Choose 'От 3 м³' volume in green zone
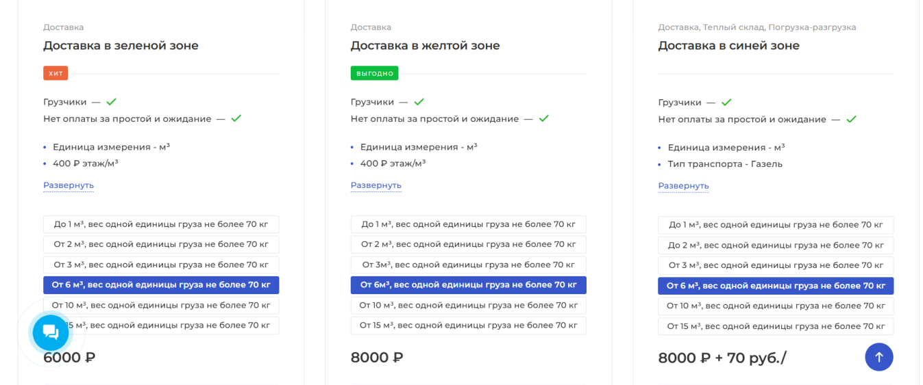This screenshot has height=385, width=923. click(161, 265)
